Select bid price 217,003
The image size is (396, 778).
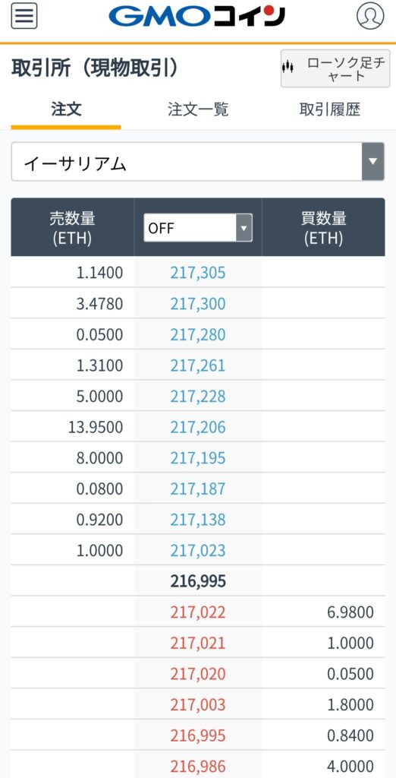(x=198, y=704)
